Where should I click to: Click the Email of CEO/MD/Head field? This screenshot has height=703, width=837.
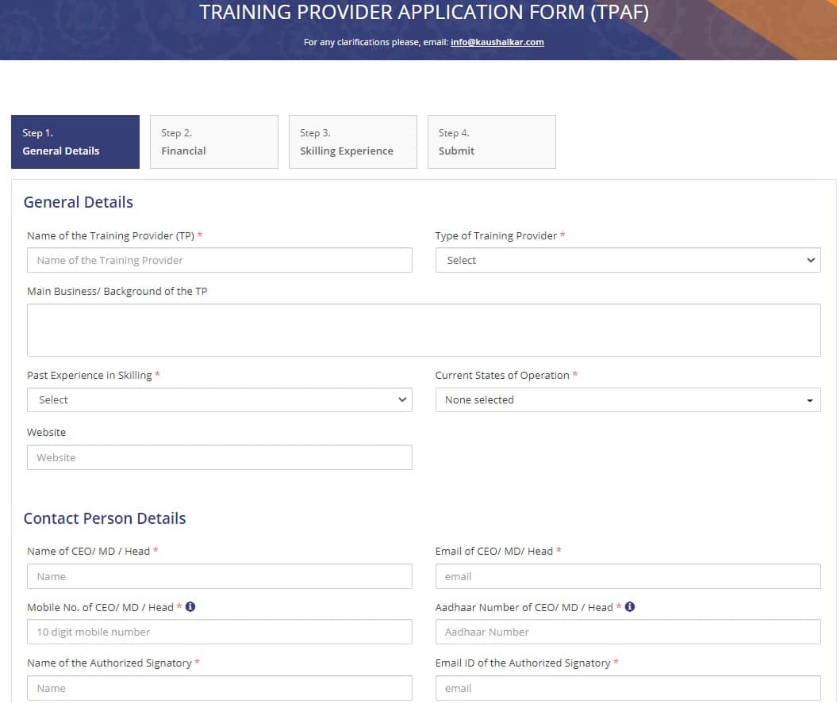coord(628,576)
